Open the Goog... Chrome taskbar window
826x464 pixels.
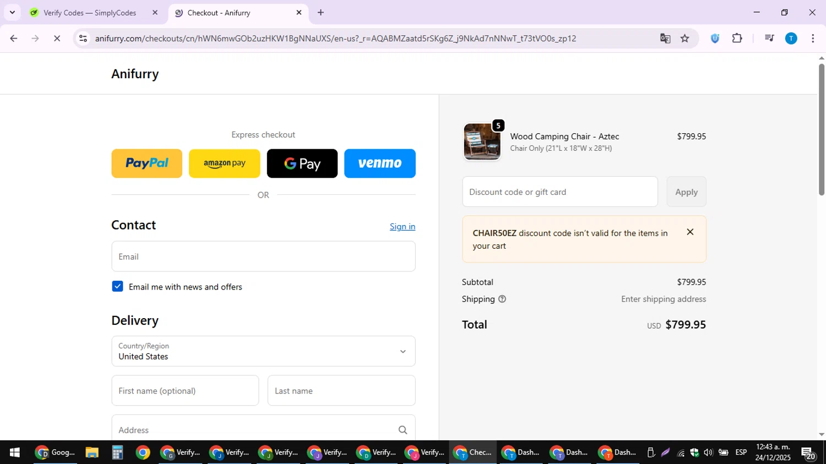55,452
